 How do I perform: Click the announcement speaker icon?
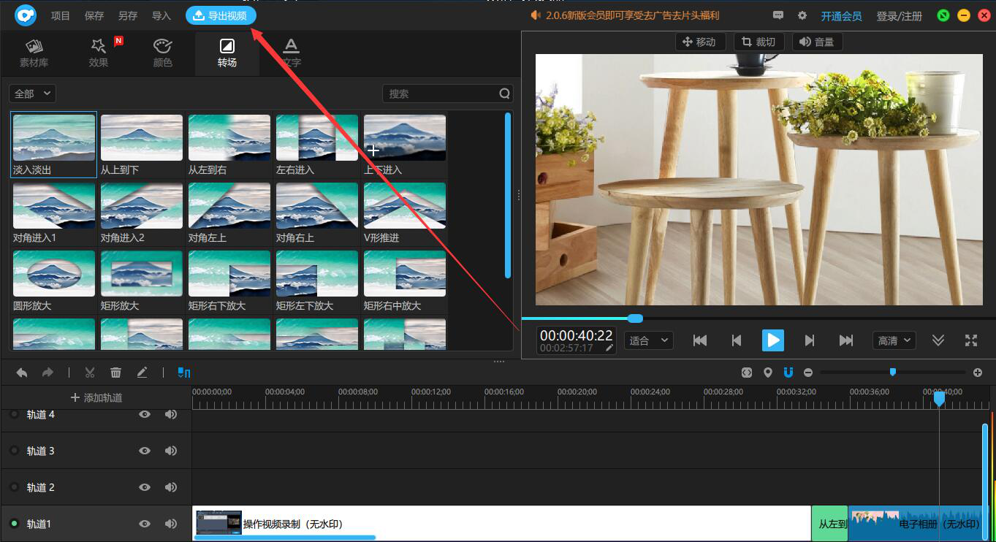(x=536, y=15)
